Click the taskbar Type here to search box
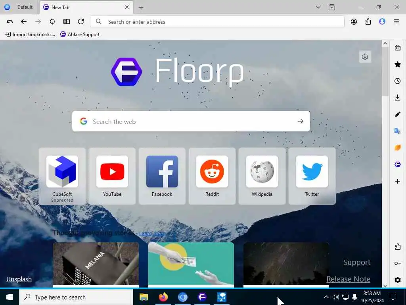Image resolution: width=406 pixels, height=305 pixels. (x=76, y=297)
